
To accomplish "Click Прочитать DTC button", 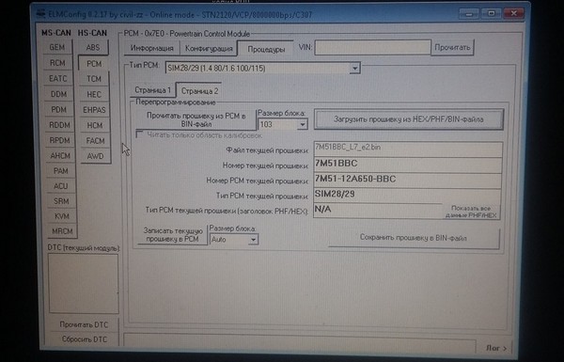I will [84, 324].
